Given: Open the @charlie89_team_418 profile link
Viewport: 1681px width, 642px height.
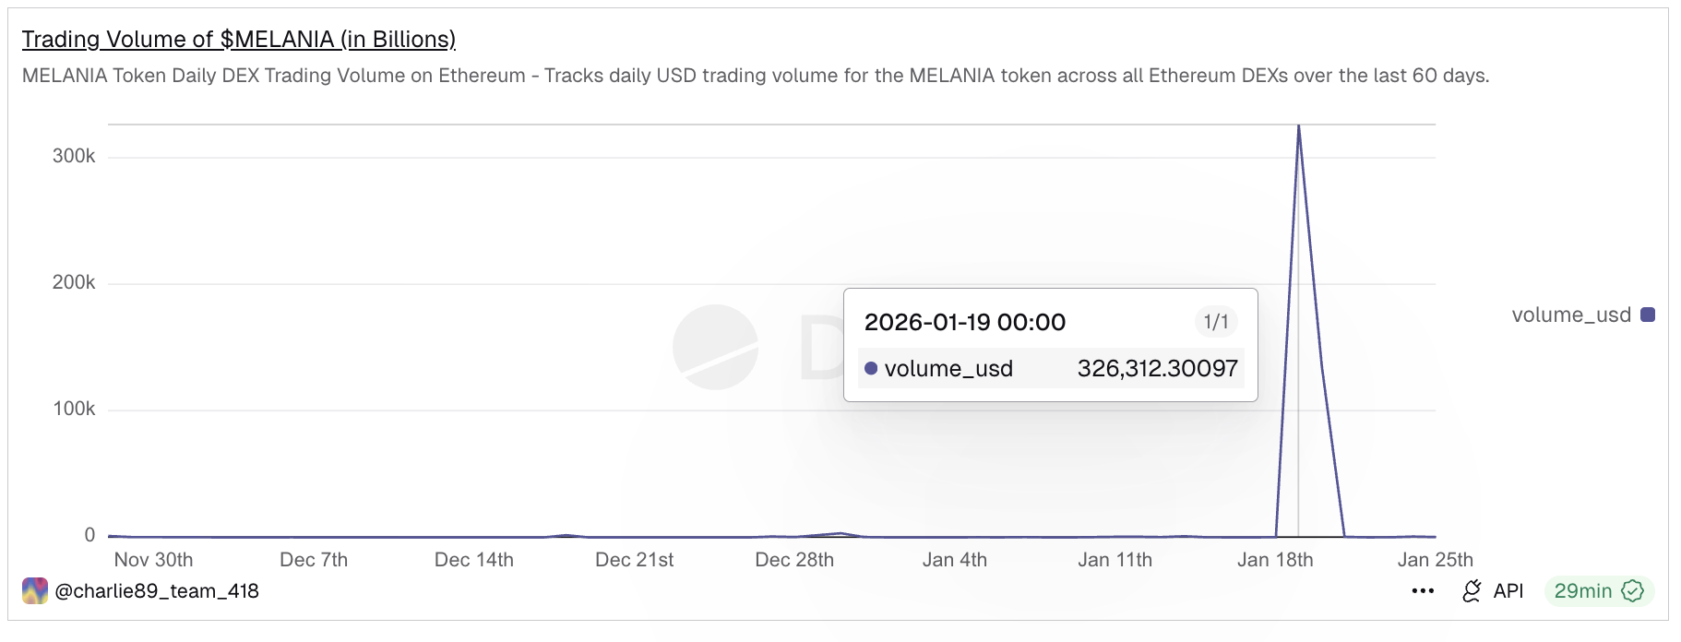Looking at the screenshot, I should [157, 591].
